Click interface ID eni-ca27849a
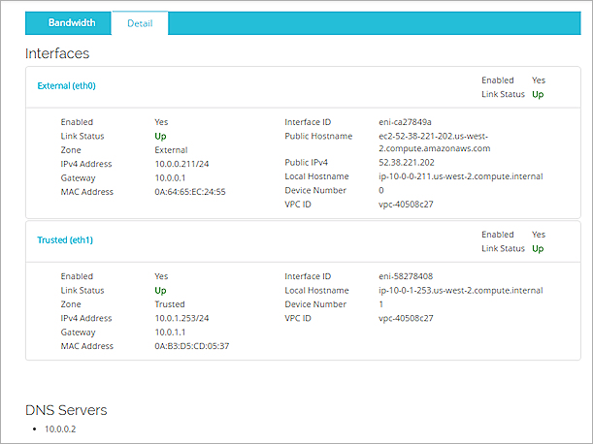This screenshot has height=444, width=593. (406, 122)
